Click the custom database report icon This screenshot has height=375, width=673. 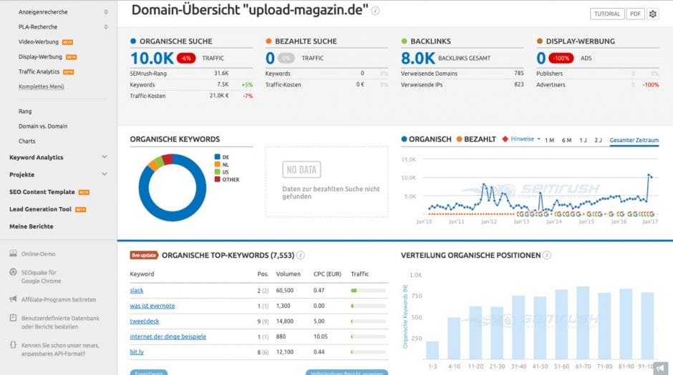(x=14, y=317)
